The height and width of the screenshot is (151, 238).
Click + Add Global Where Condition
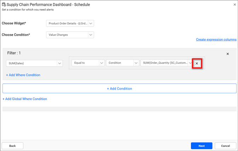[25, 99]
